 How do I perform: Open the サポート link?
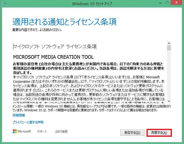pos(42,131)
